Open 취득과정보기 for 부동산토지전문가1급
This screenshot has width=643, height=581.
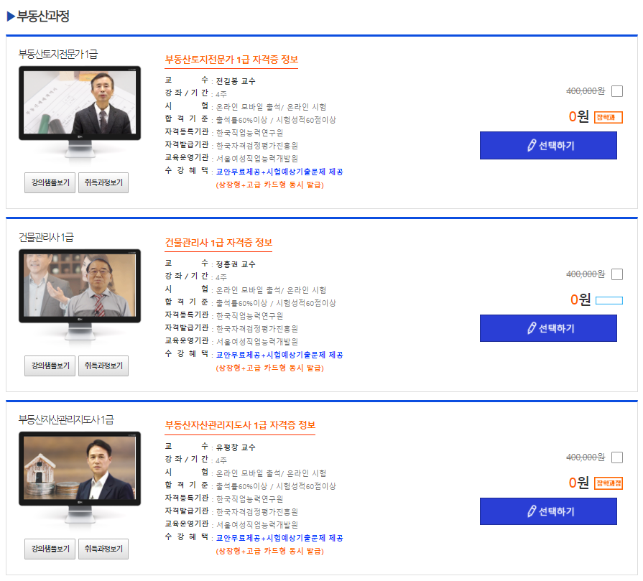pos(103,182)
